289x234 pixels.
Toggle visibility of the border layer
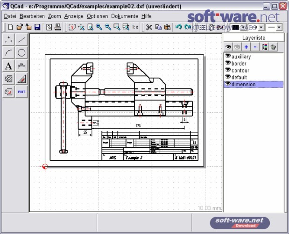(x=228, y=63)
